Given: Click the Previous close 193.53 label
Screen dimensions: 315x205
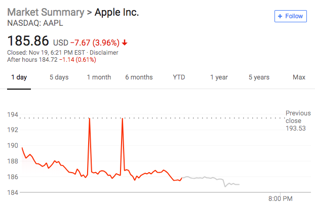Looking at the screenshot, I should 298,121.
